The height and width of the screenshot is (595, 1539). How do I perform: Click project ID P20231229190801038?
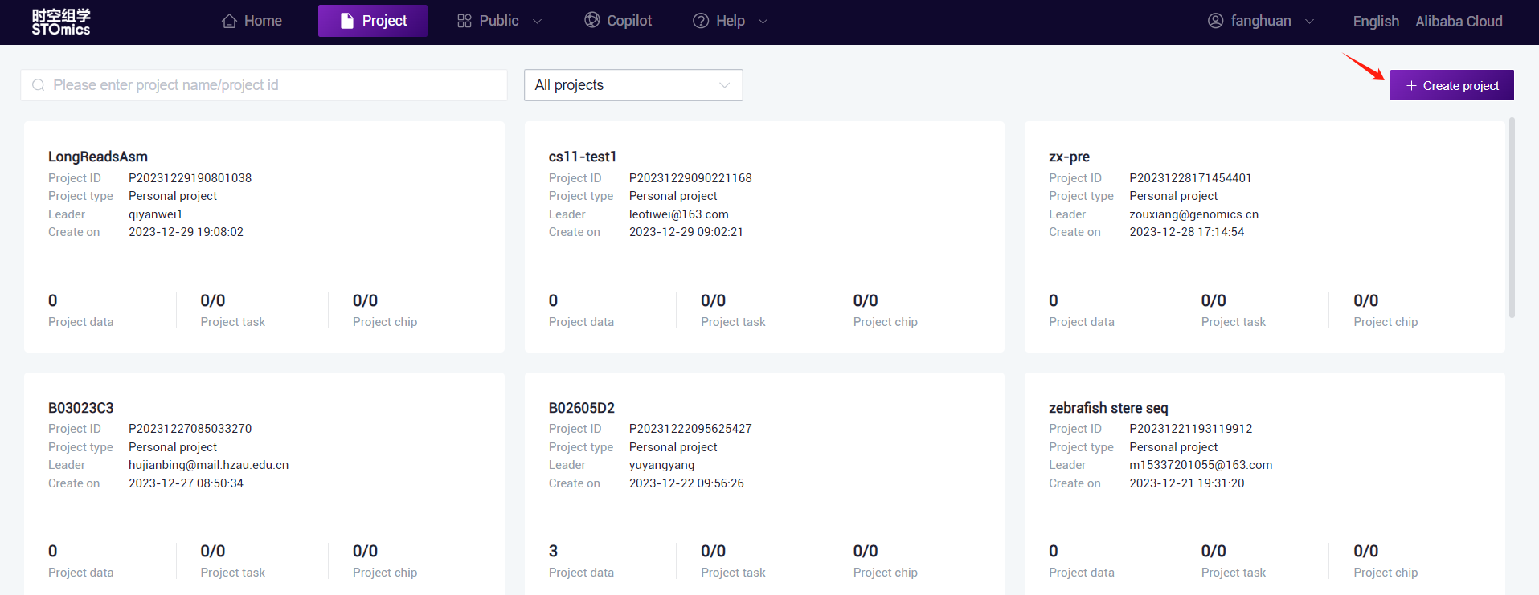pos(190,178)
